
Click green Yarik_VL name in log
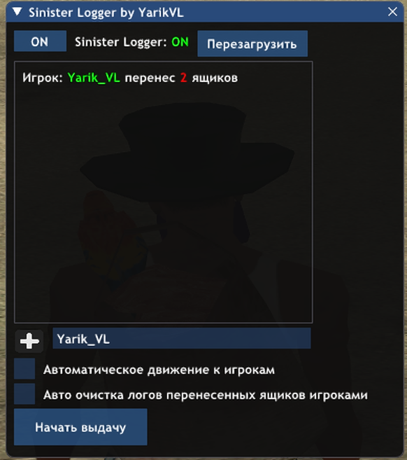point(94,78)
